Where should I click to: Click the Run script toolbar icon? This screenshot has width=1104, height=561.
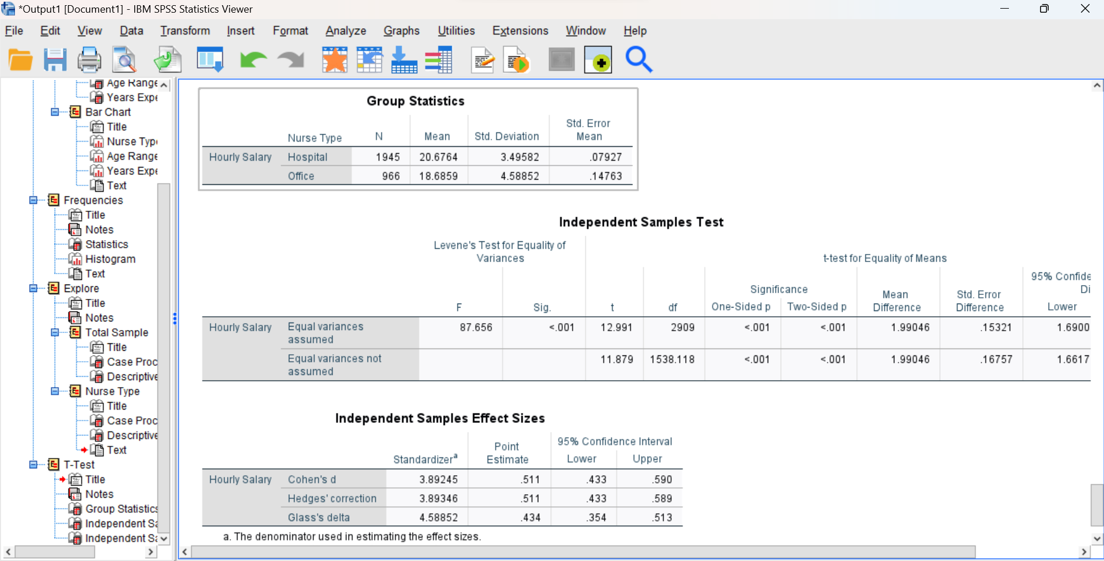(516, 60)
